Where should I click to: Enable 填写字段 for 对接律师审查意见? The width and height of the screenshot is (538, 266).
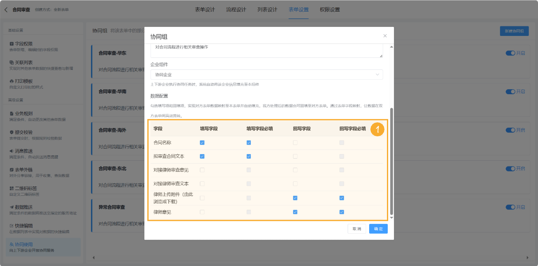(202, 170)
